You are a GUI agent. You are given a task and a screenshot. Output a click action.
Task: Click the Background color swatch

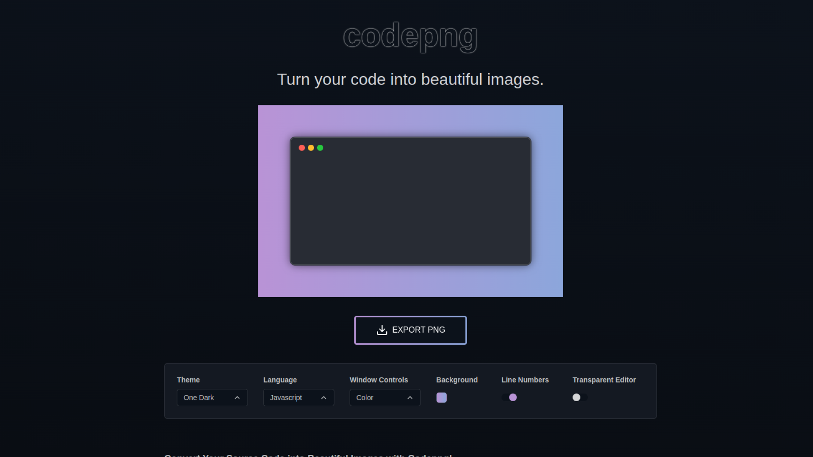442,397
